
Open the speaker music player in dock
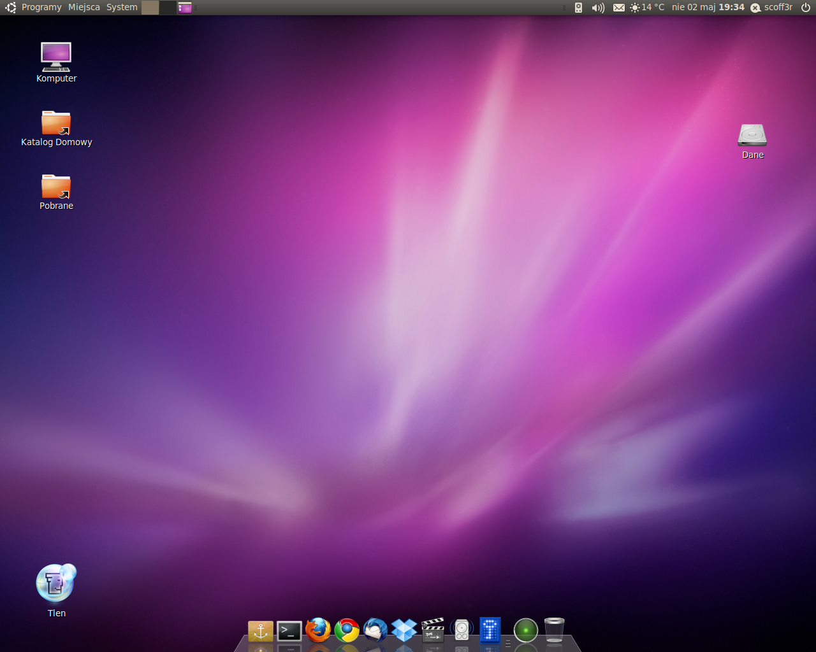click(x=462, y=630)
